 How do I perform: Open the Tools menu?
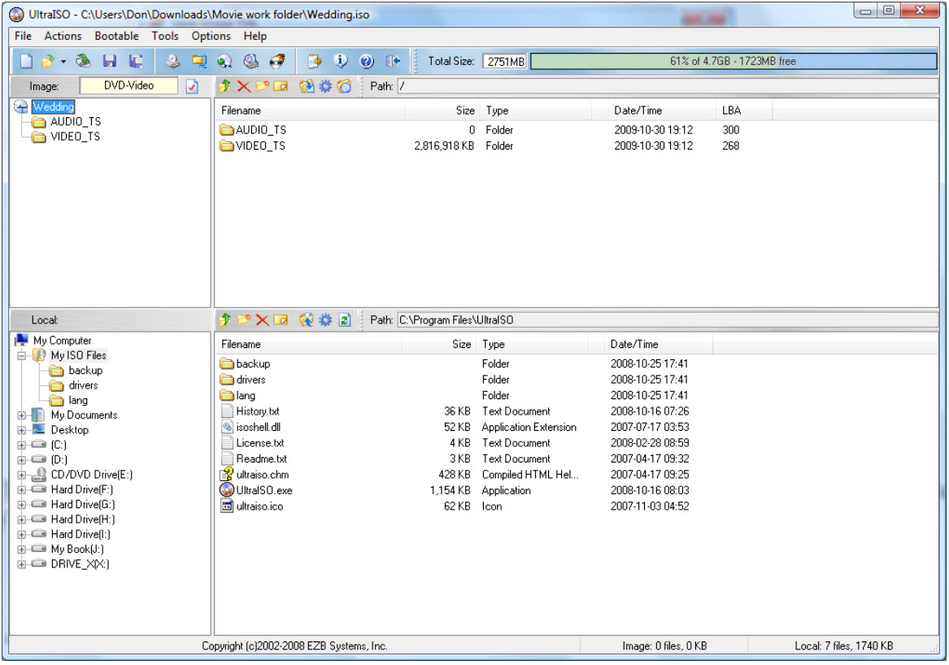165,37
